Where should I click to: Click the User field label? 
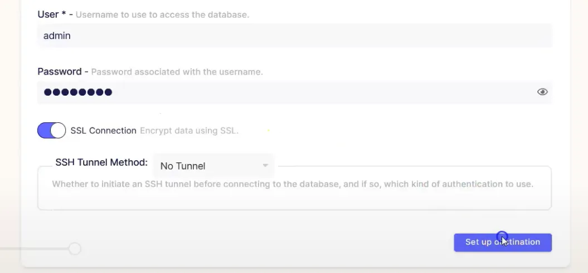pyautogui.click(x=52, y=14)
